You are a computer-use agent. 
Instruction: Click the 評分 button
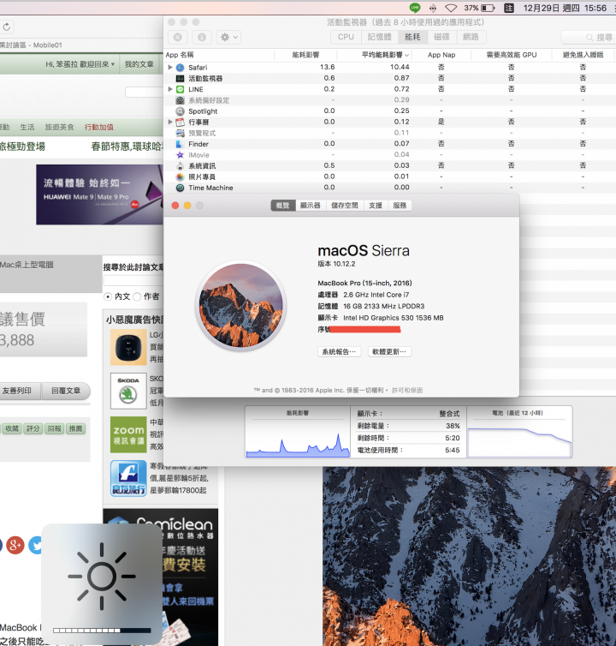33,428
